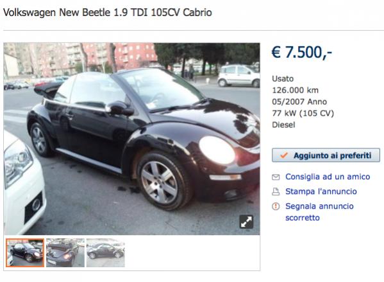Click the envelope icon beside Consiglia
This screenshot has width=384, height=282.
[x=276, y=177]
